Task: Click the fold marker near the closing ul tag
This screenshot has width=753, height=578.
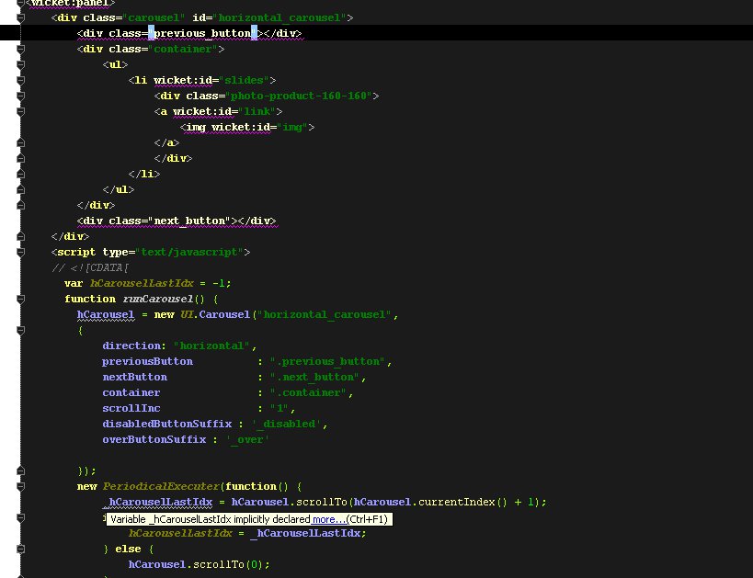Action: pyautogui.click(x=18, y=189)
